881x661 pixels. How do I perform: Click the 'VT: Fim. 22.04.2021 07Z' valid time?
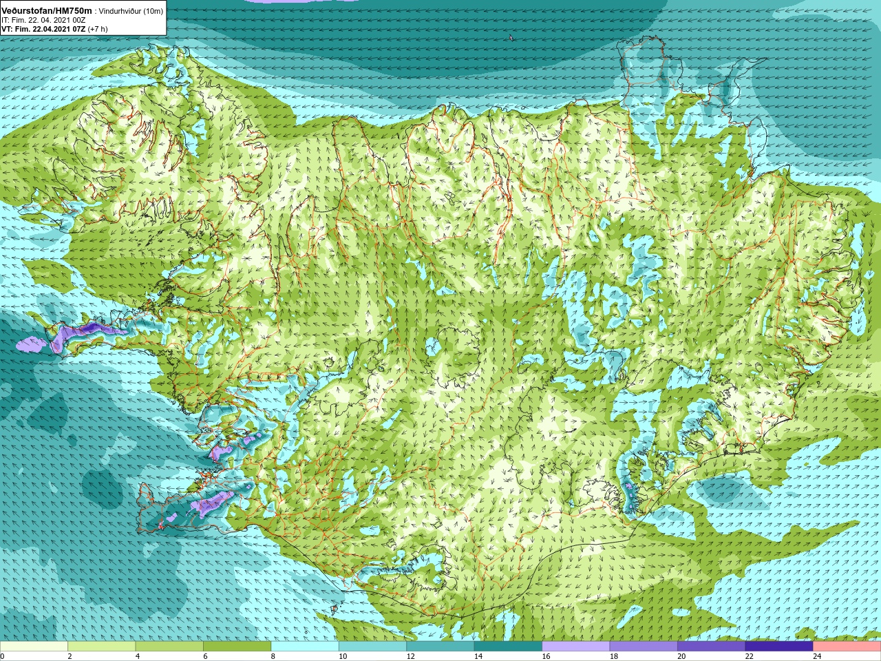pyautogui.click(x=44, y=29)
